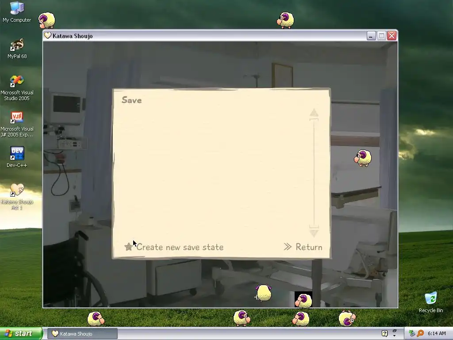Image resolution: width=453 pixels, height=340 pixels.
Task: Open the Windows Start menu
Action: pyautogui.click(x=21, y=334)
